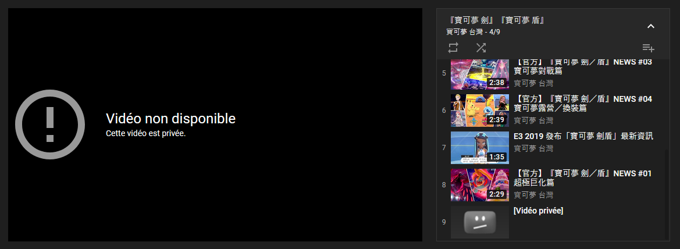
Task: Open the E3 2019 video thumbnail
Action: [480, 148]
